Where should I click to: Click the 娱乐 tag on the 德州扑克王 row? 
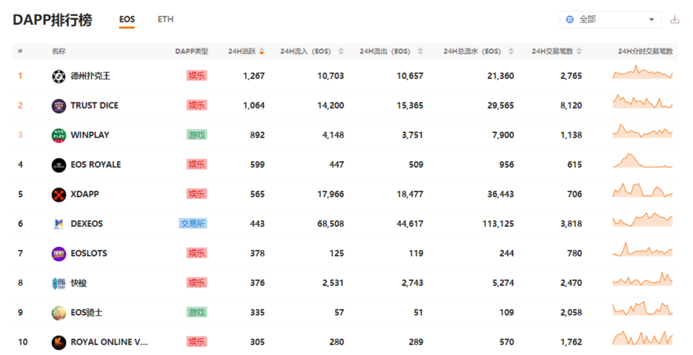tap(197, 76)
